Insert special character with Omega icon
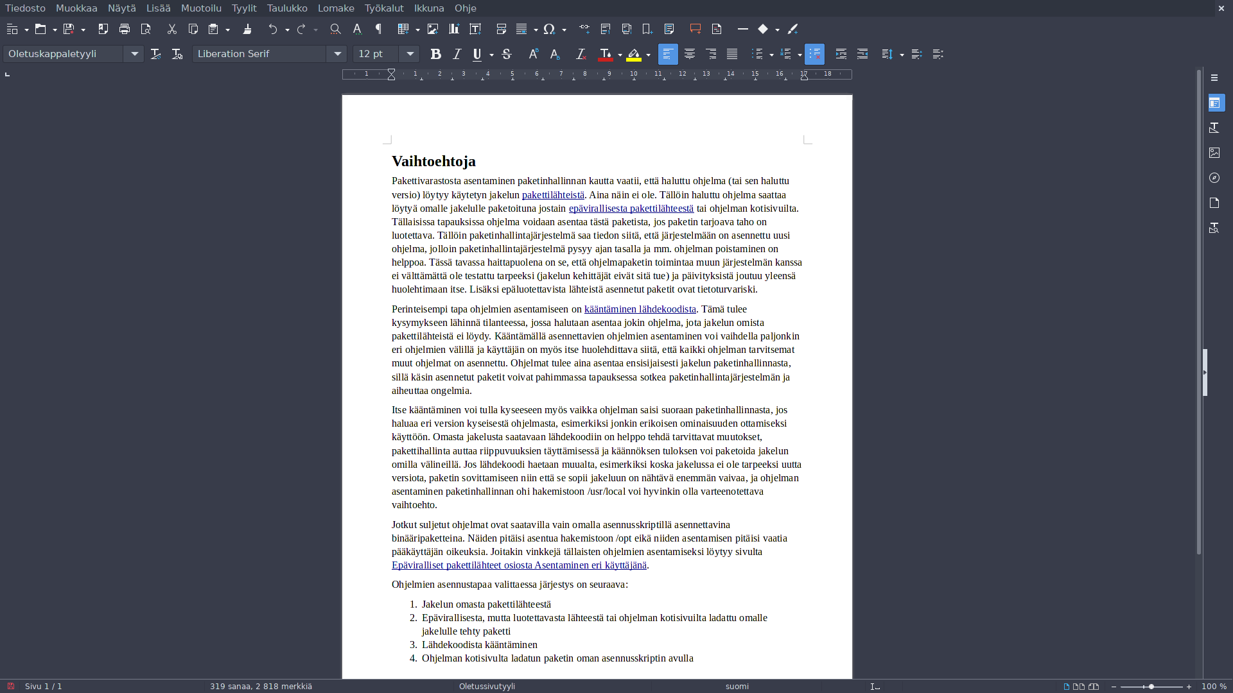Viewport: 1233px width, 693px height. (x=549, y=29)
